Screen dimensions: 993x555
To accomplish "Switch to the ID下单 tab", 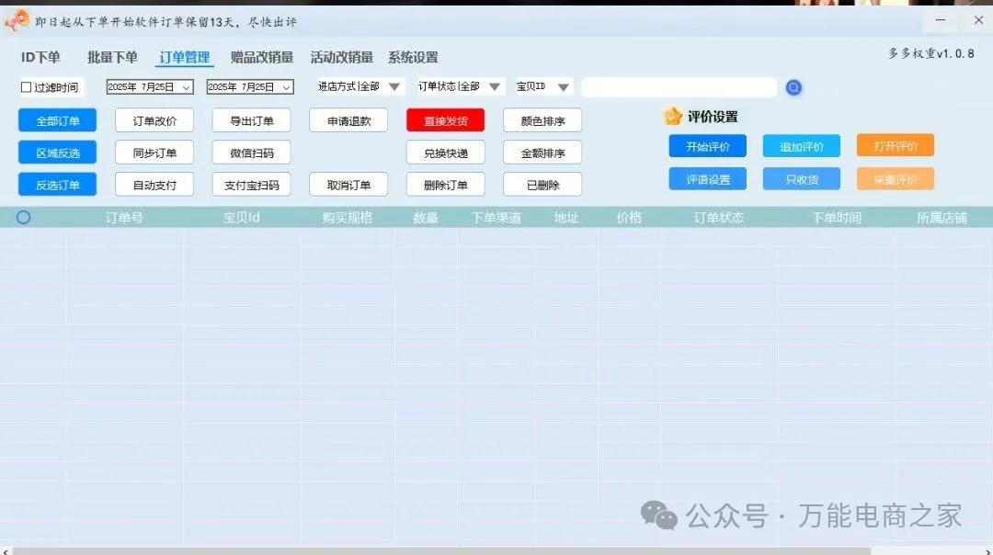I will pyautogui.click(x=40, y=57).
